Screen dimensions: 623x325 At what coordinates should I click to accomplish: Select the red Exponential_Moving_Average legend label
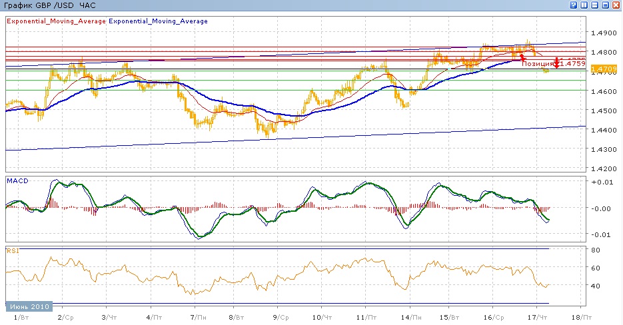click(56, 21)
